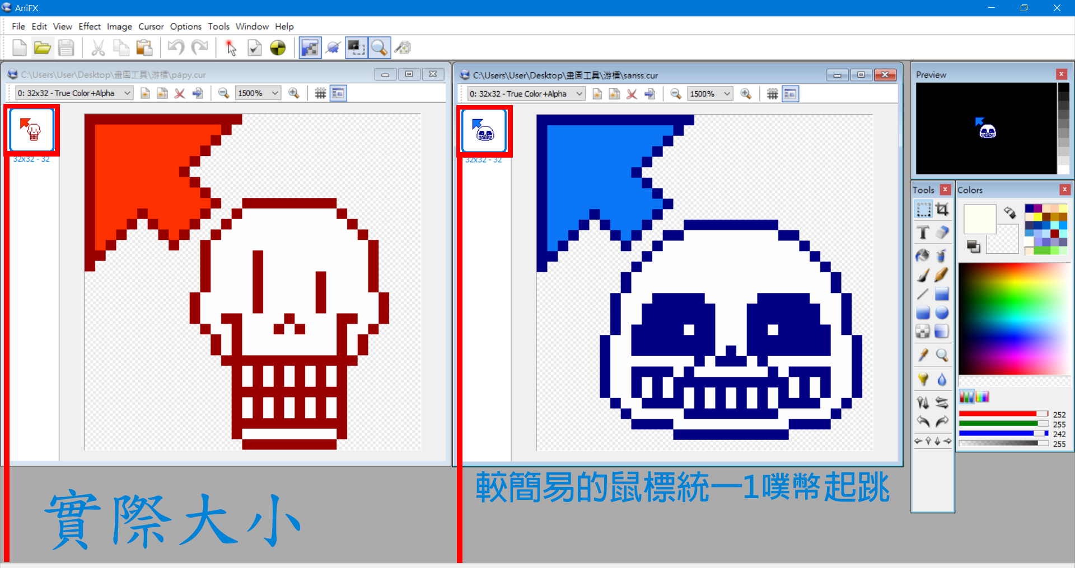This screenshot has width=1075, height=568.
Task: Toggle the Tools selection-window button in toolbar
Action: click(x=356, y=48)
